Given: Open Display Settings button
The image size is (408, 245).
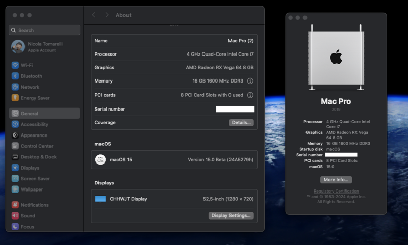Looking at the screenshot, I should pos(231,216).
